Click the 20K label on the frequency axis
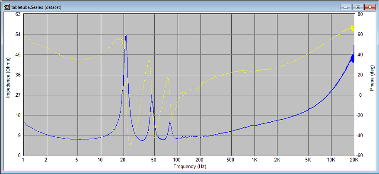The height and width of the screenshot is (174, 379). [x=354, y=159]
